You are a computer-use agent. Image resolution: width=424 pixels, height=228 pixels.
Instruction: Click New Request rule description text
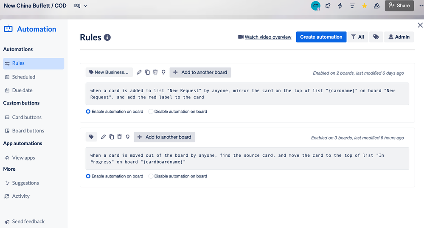(x=247, y=94)
